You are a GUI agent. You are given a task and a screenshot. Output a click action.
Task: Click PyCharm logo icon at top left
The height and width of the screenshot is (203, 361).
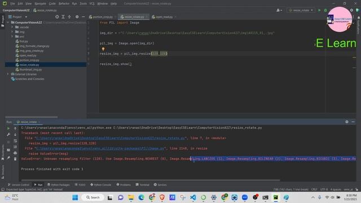coord(5,3)
